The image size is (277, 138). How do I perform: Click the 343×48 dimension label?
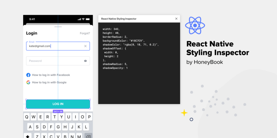point(58,111)
